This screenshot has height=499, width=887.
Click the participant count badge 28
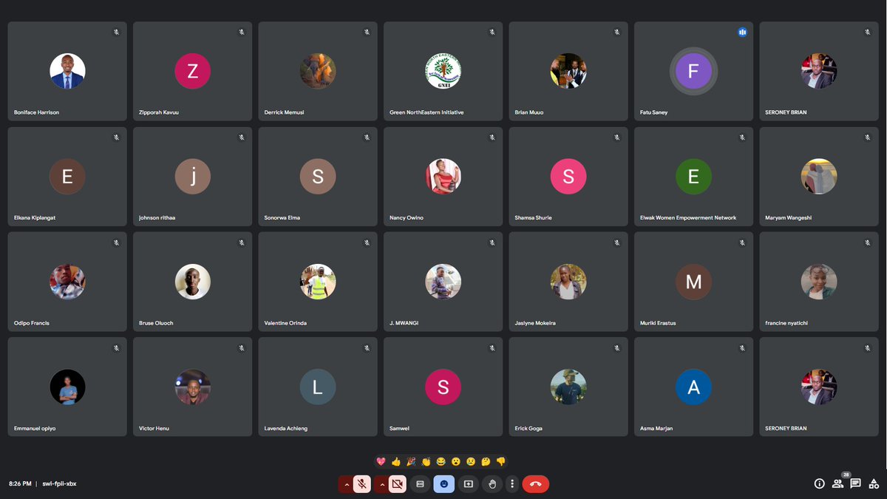846,475
